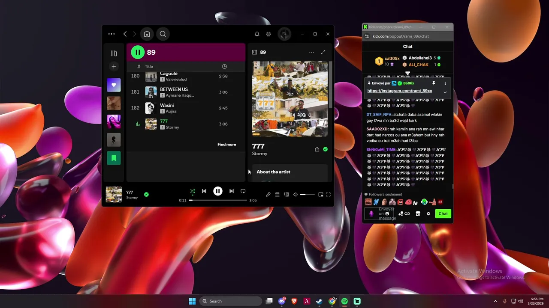Skip to the next track

pos(232,191)
